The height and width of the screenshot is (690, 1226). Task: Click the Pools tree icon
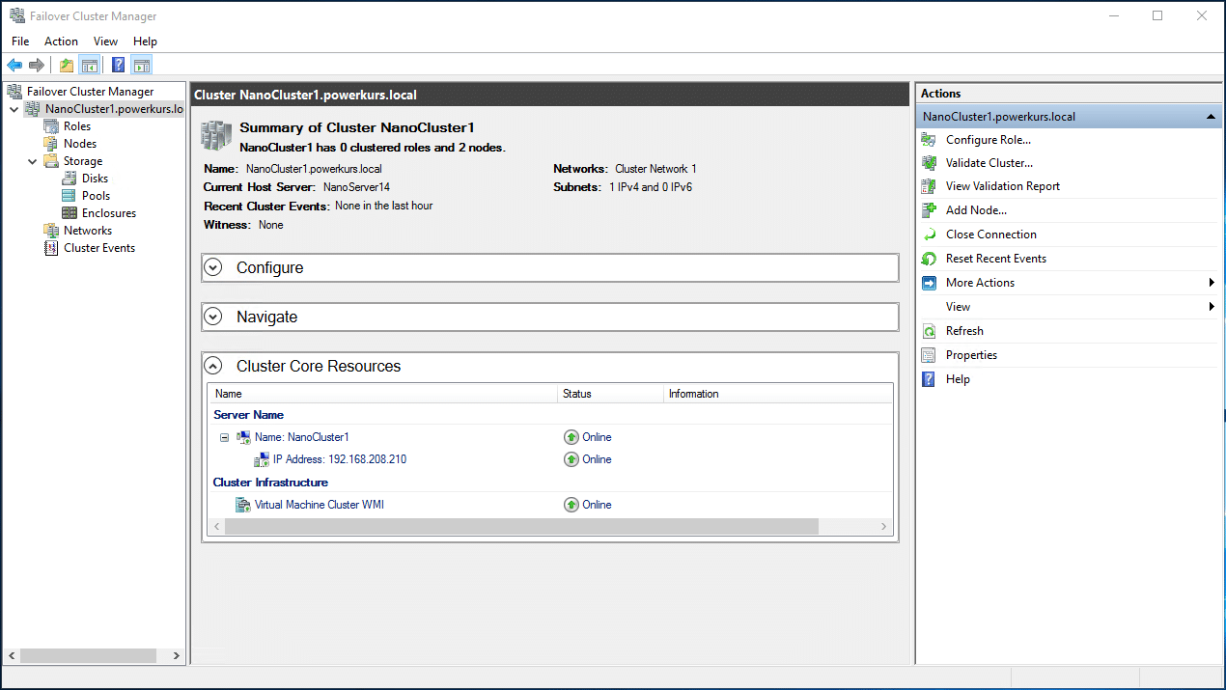pos(70,196)
